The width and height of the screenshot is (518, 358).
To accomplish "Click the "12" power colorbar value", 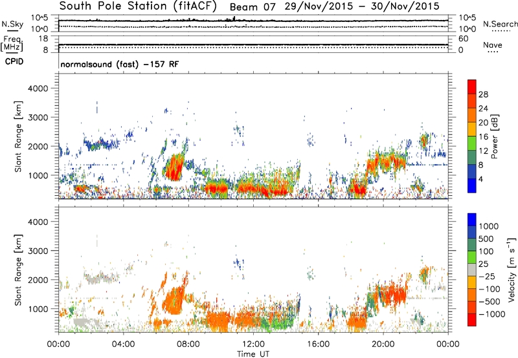I will [483, 151].
